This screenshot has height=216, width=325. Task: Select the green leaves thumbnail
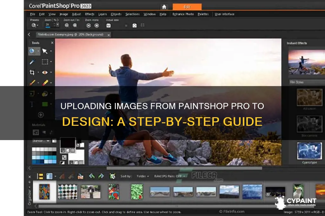[137, 192]
